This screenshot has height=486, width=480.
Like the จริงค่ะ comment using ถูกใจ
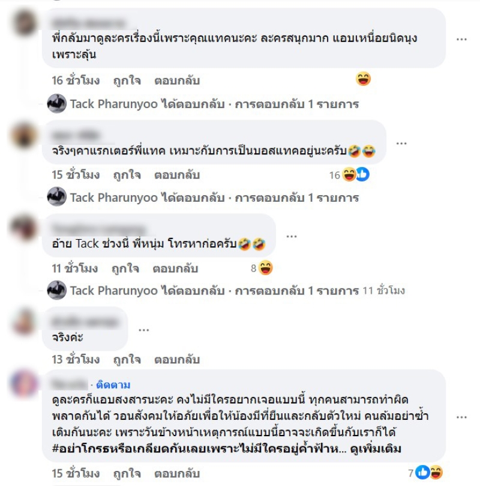pos(127,359)
